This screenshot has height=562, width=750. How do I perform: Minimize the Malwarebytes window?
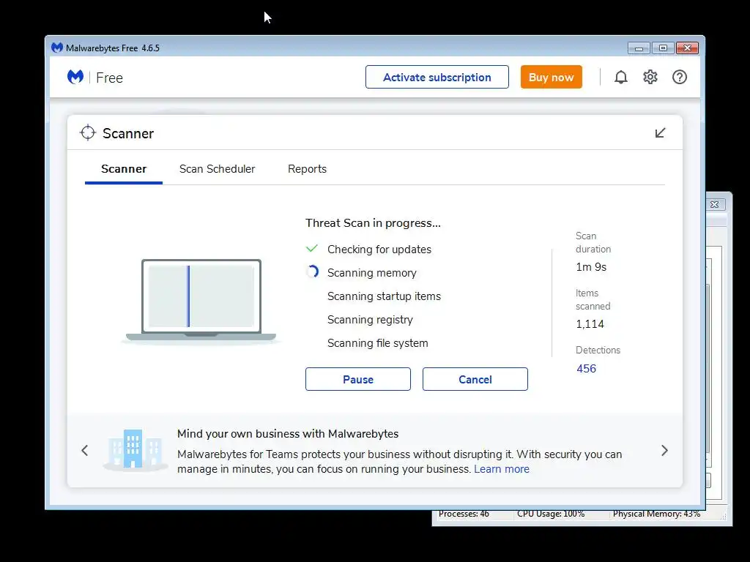639,48
